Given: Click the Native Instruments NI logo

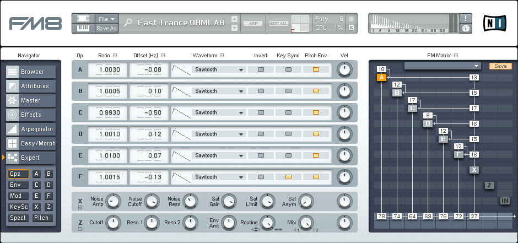Looking at the screenshot, I should [494, 23].
